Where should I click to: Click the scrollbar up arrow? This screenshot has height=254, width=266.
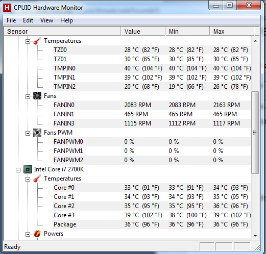[x=255, y=41]
